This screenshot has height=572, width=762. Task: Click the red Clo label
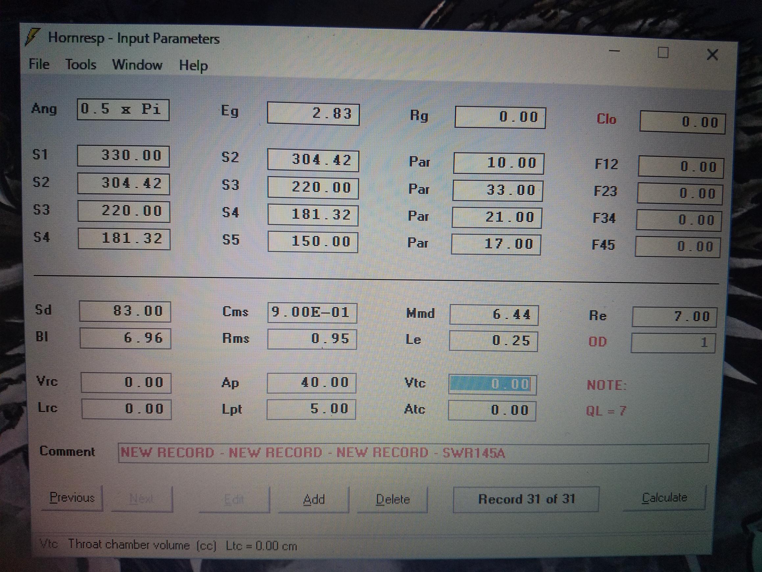pos(606,119)
